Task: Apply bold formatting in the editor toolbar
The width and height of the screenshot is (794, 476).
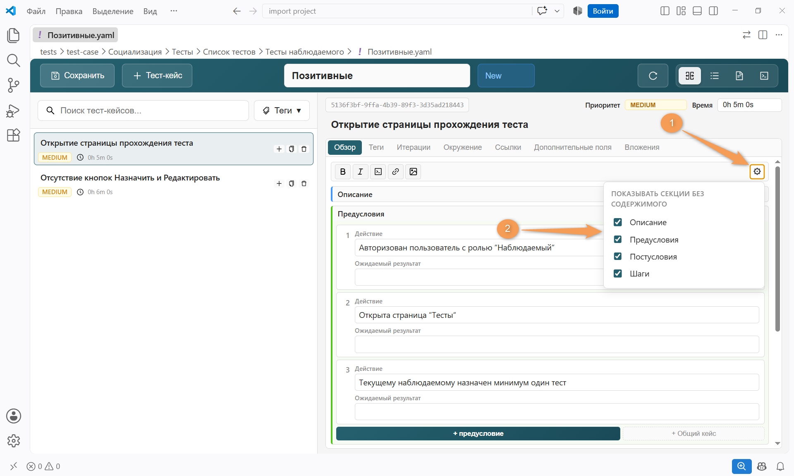Action: point(342,172)
